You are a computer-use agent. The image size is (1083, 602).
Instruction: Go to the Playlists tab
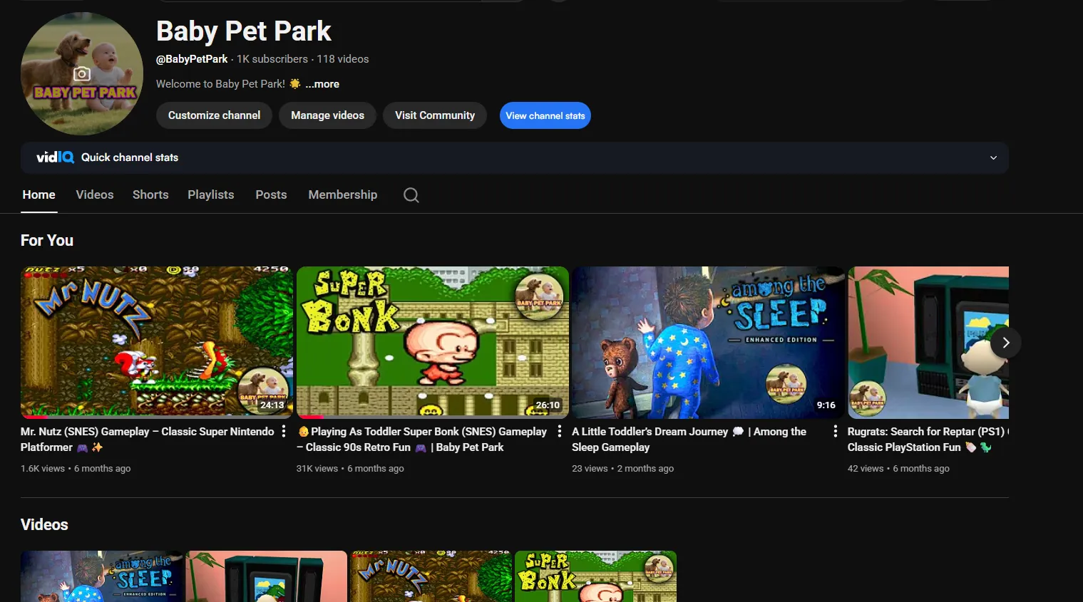coord(211,194)
